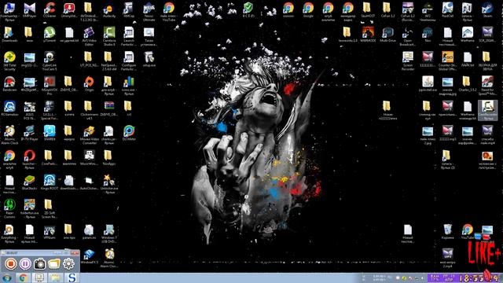Open the Unlocker.exe shortcut
503x283 pixels.
(x=109, y=184)
